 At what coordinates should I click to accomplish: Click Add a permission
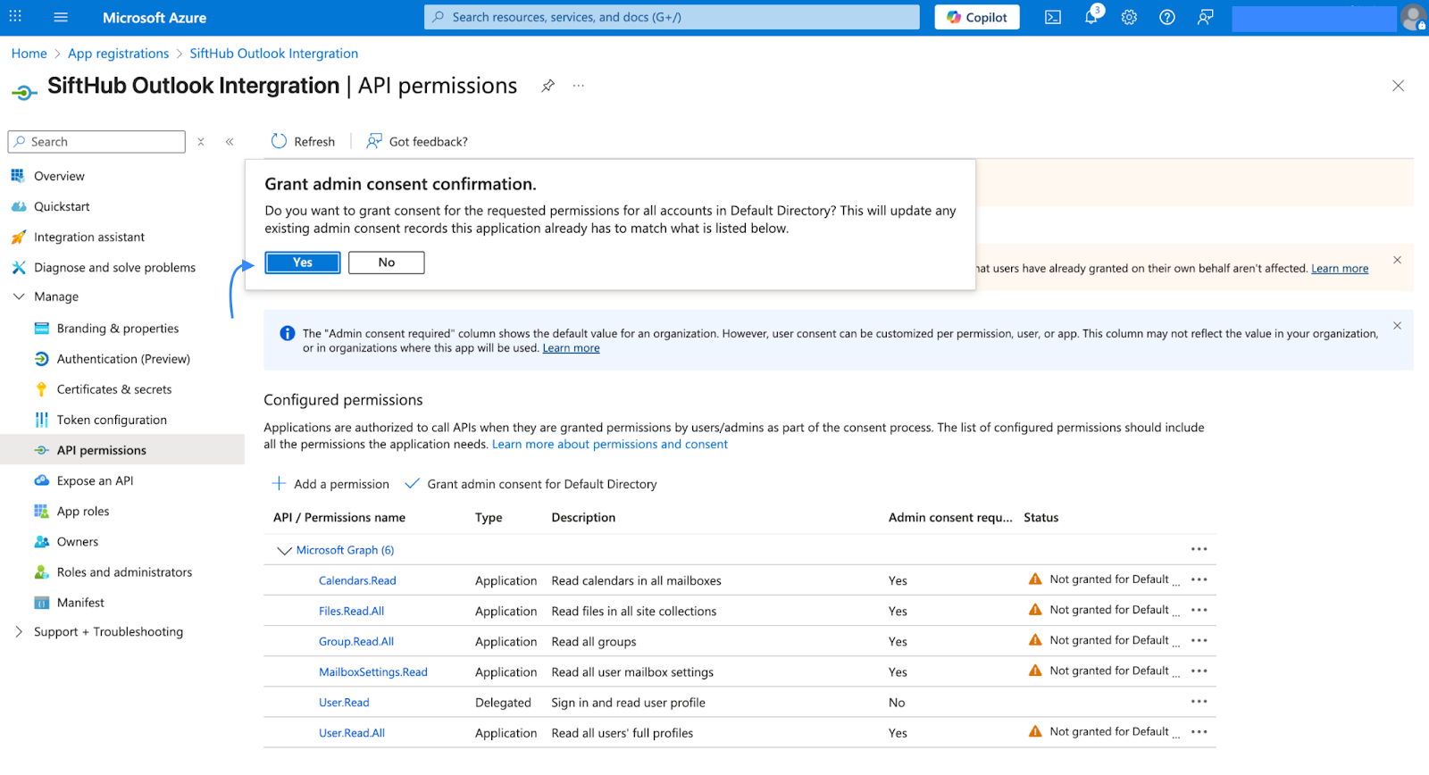(x=330, y=484)
